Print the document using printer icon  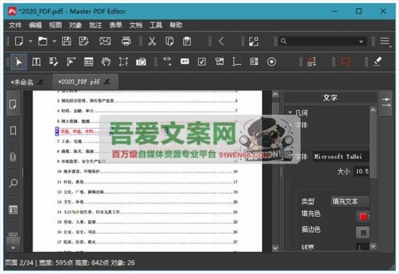pos(126,41)
